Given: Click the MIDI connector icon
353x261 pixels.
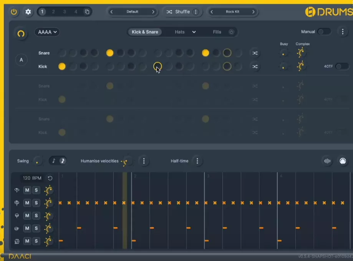Looking at the screenshot, I should (343, 161).
